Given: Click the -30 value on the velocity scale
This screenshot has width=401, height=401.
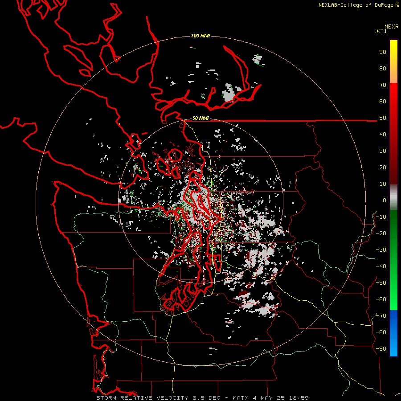Looking at the screenshot, I should click(x=381, y=250).
